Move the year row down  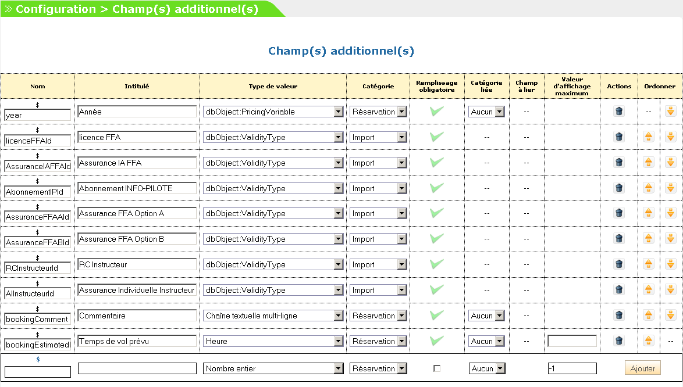pos(671,112)
